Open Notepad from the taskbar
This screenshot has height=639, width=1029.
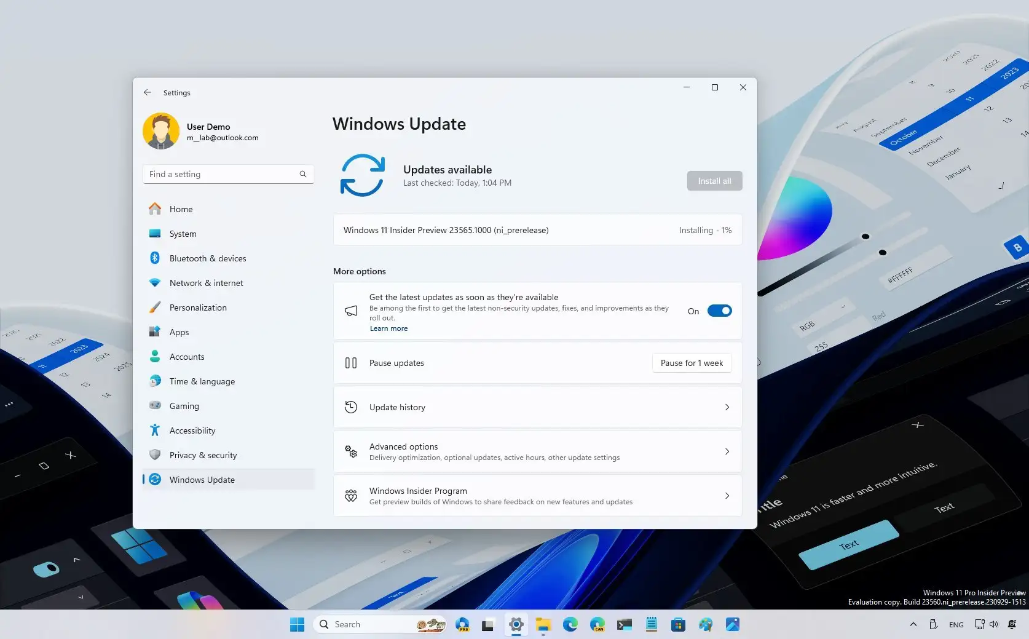tap(652, 624)
